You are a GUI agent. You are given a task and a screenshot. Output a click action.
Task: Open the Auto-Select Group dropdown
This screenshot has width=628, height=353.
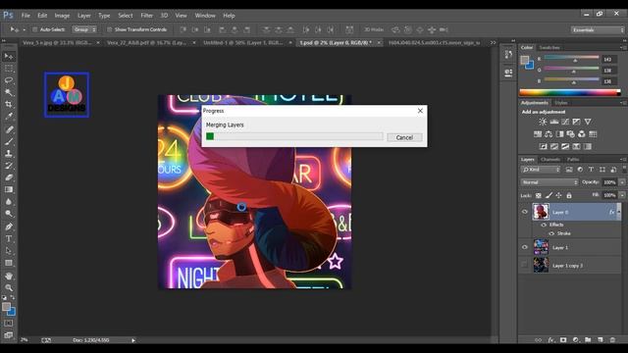coord(84,29)
